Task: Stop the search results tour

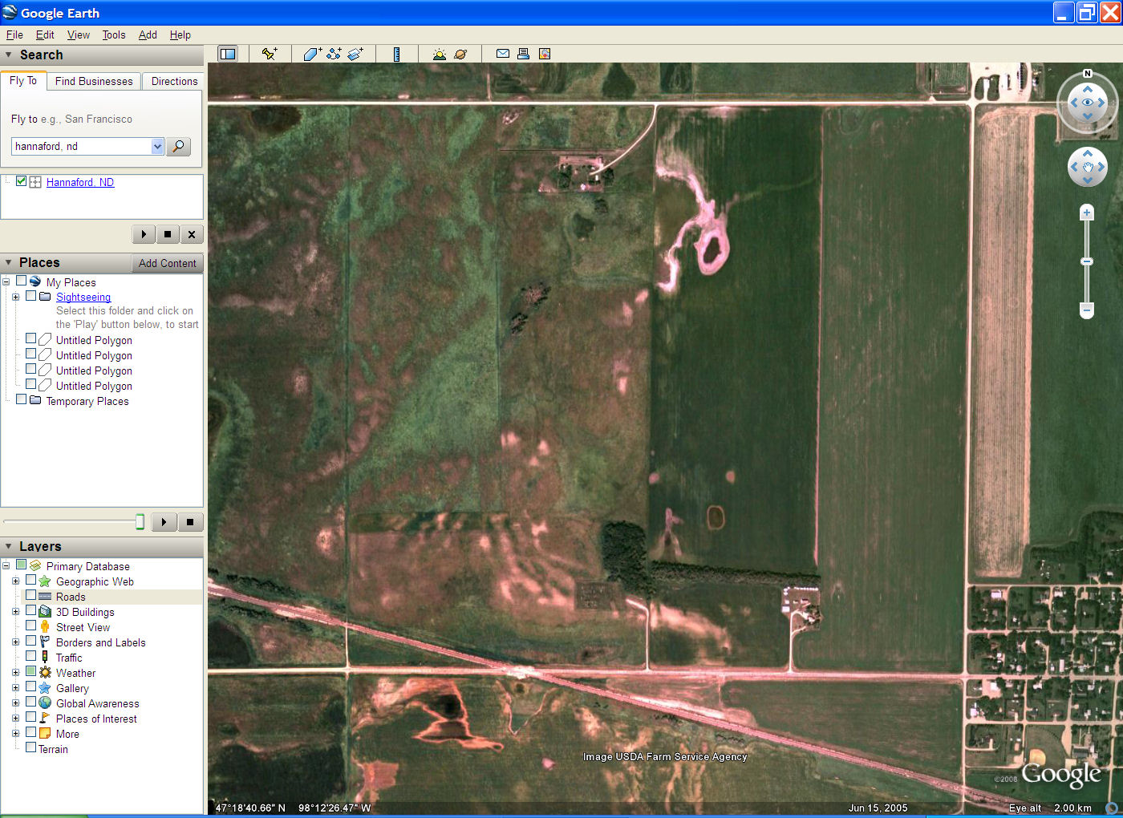Action: [167, 234]
